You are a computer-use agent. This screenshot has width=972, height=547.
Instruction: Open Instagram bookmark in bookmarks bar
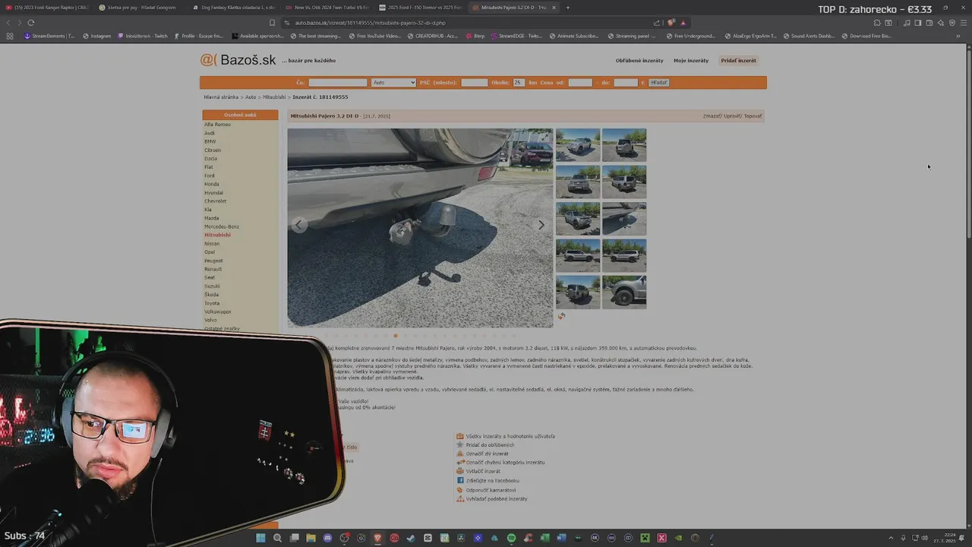96,36
